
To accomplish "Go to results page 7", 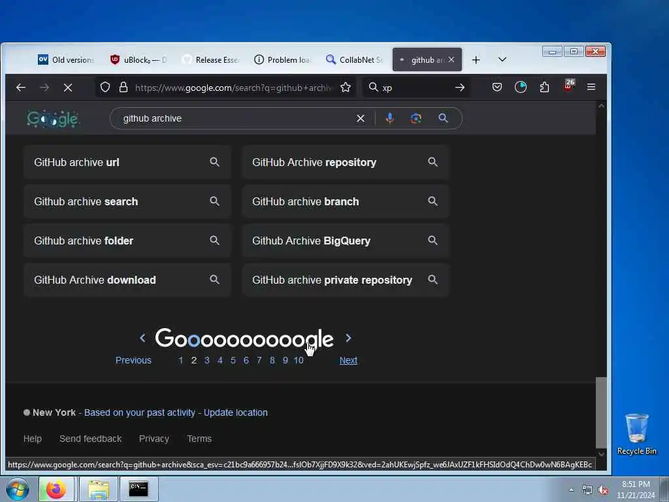I will (259, 360).
